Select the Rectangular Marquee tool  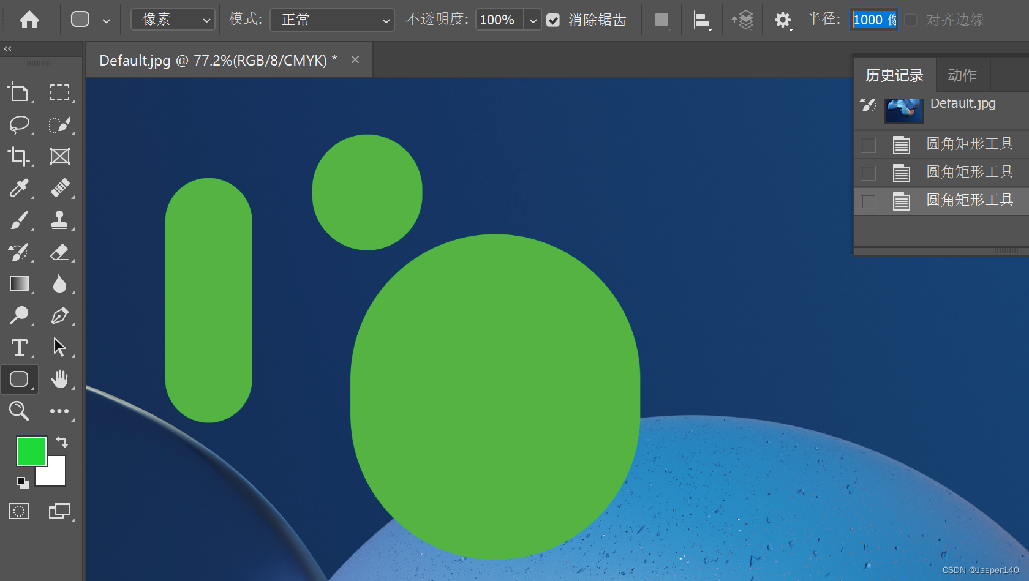click(x=59, y=93)
